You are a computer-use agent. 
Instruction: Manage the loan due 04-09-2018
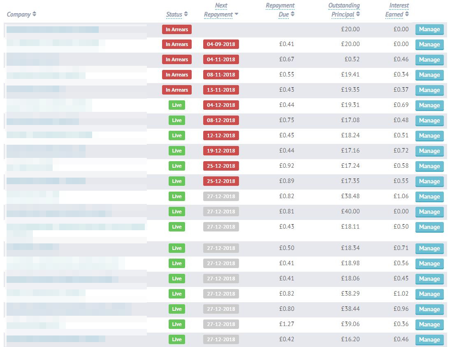click(429, 44)
